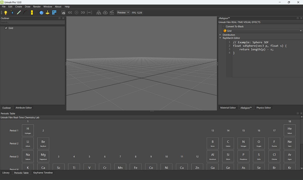
Task: Switch to the Material Editor tab
Action: 228,107
